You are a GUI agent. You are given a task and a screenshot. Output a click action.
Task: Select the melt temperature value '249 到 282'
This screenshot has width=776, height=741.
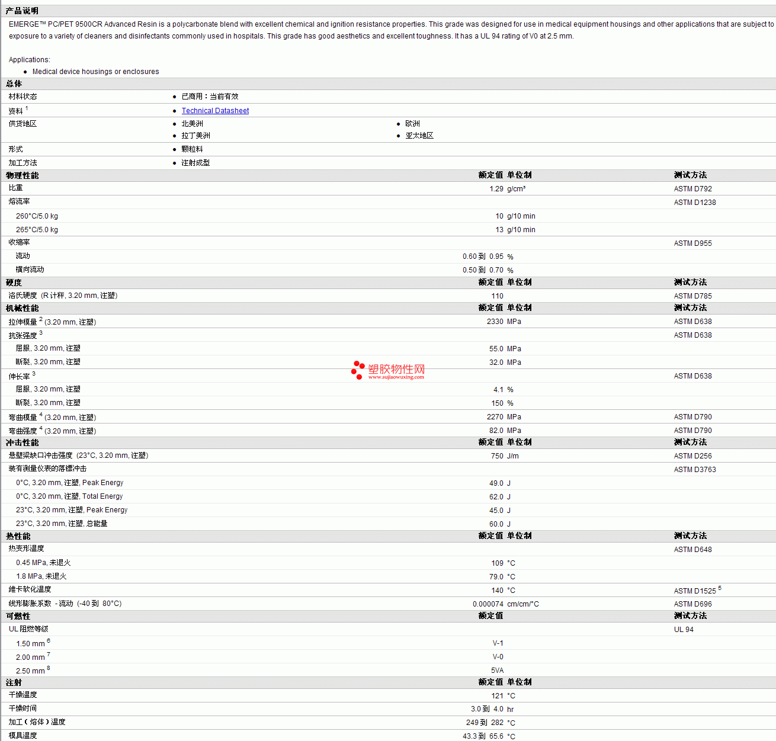click(x=485, y=723)
